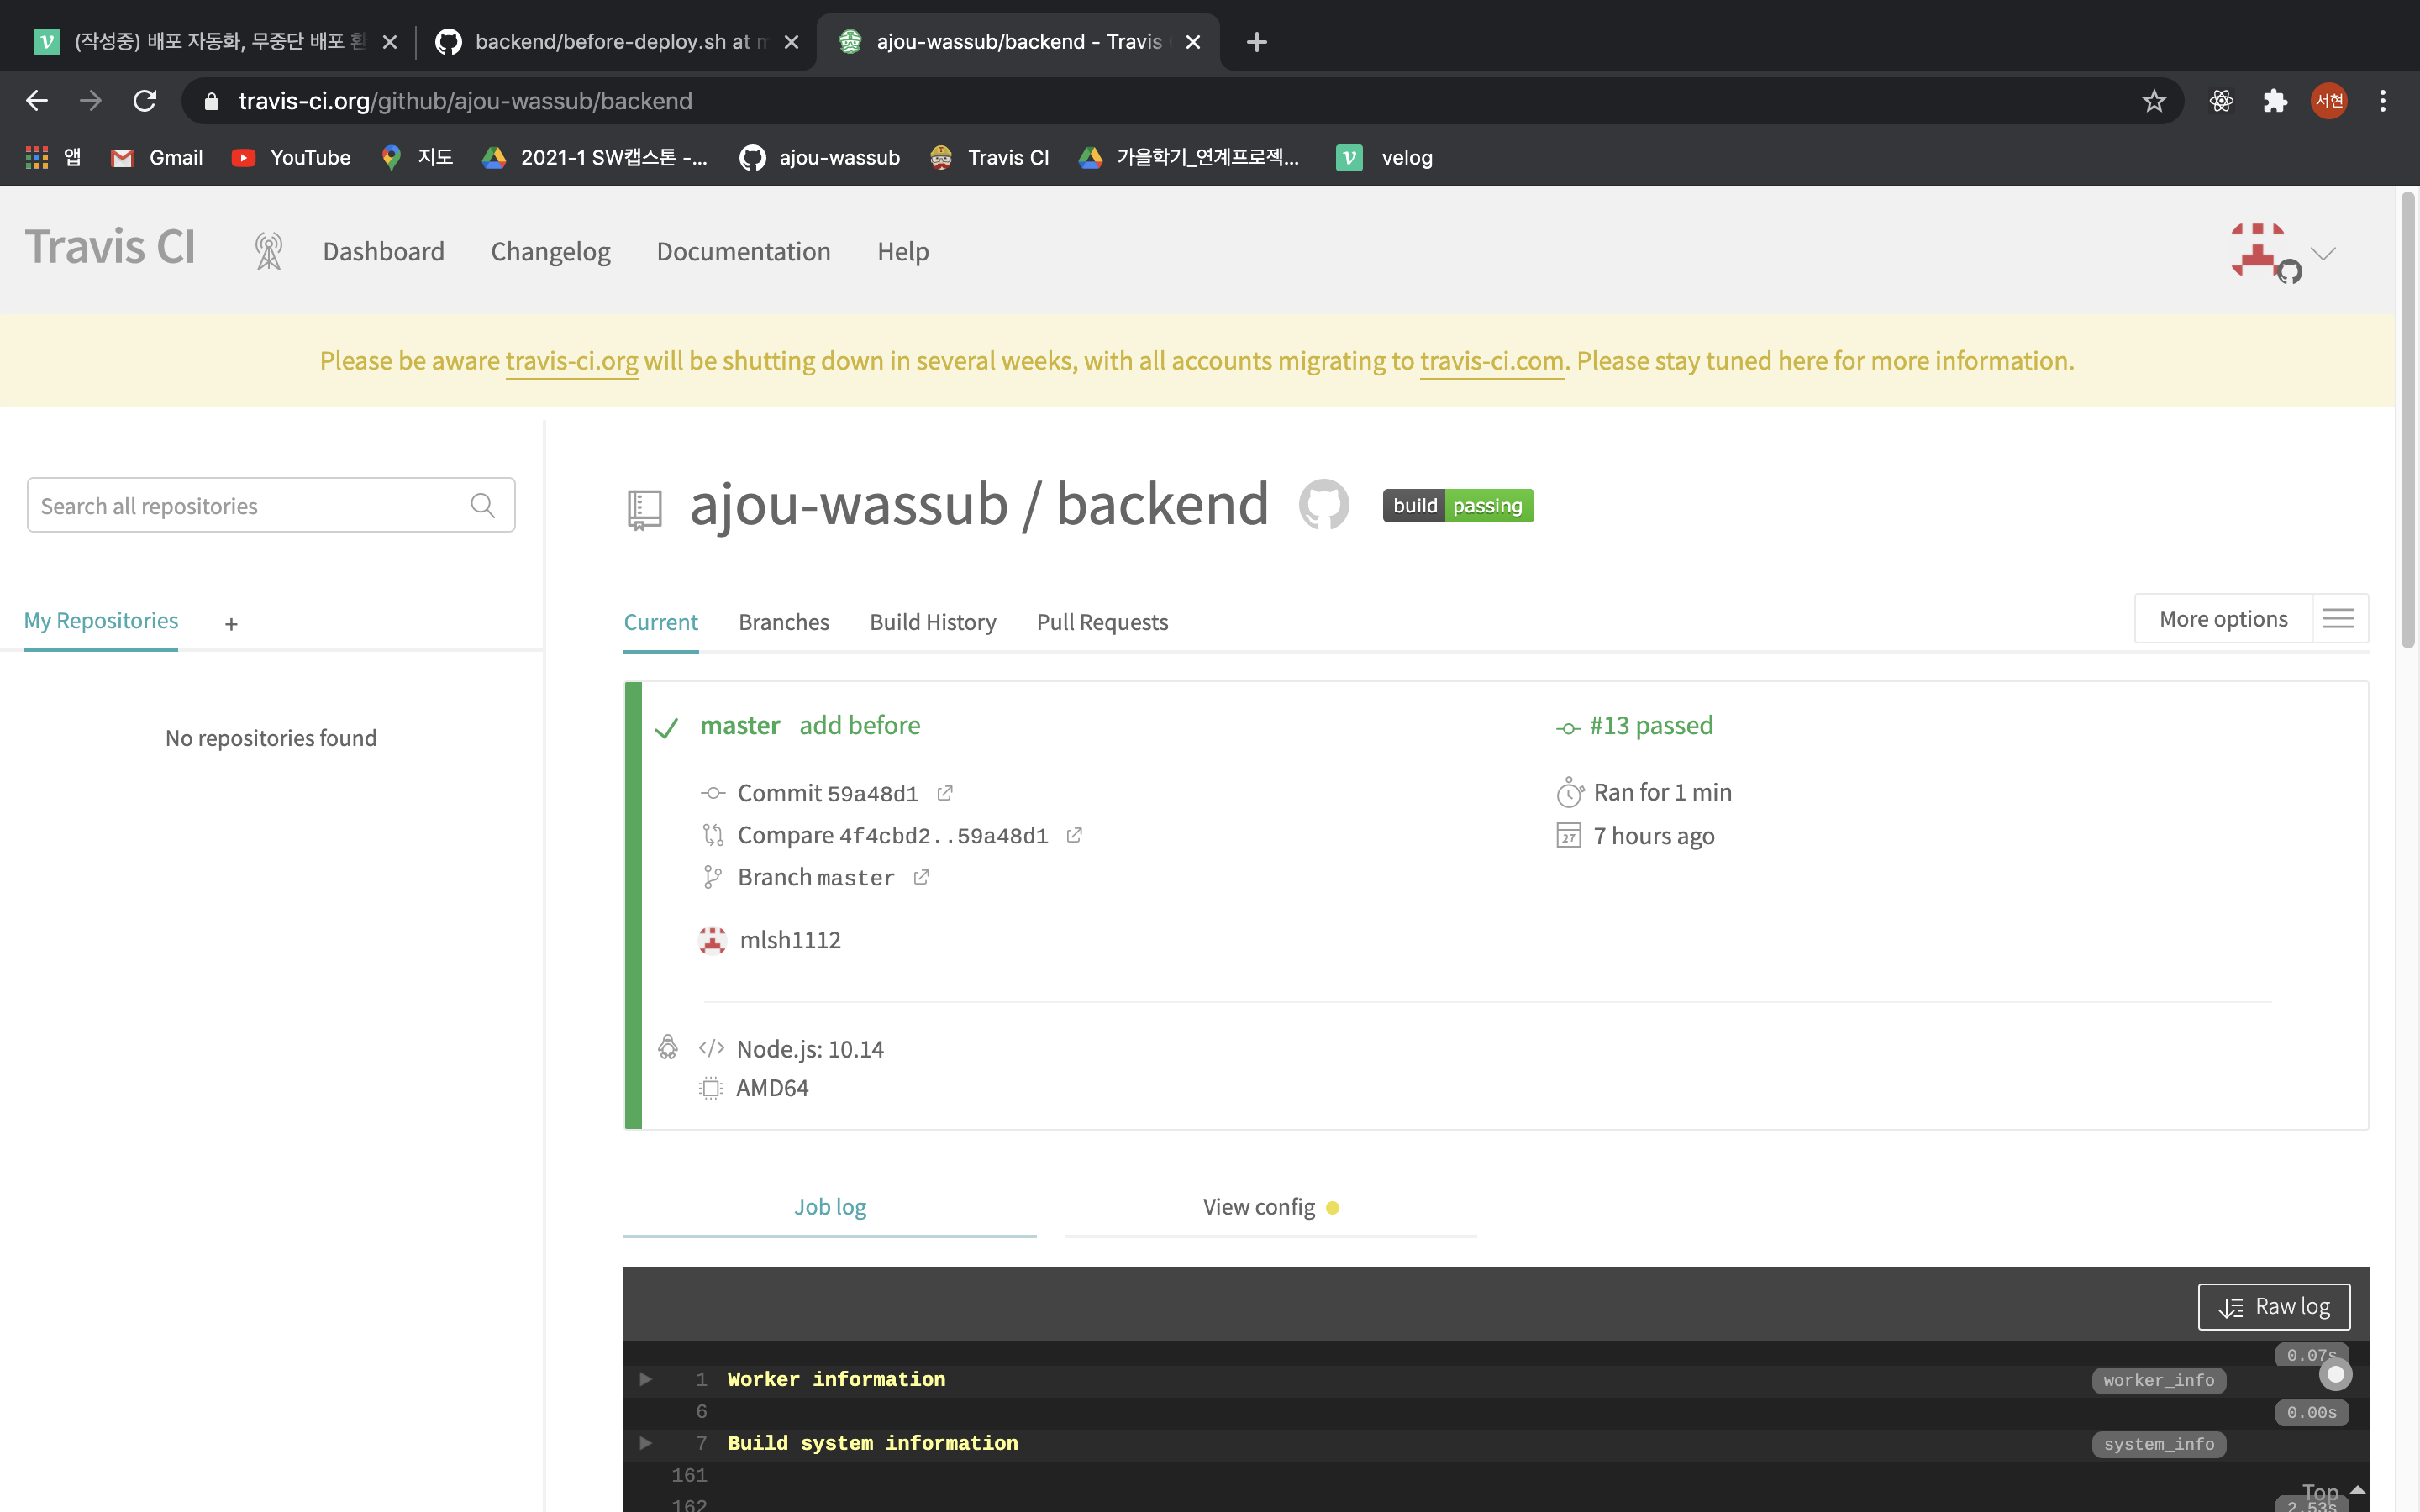
Task: Open the YouTube bookmark
Action: [x=291, y=157]
